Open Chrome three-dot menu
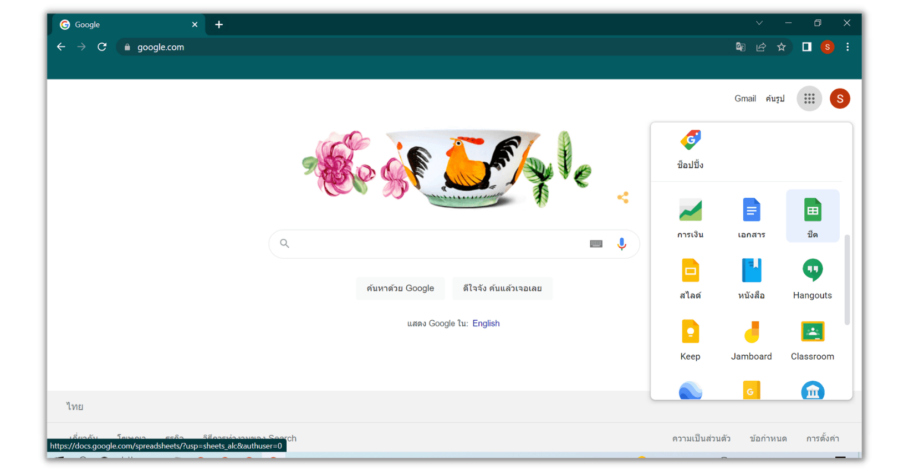The image size is (909, 471). coord(847,47)
